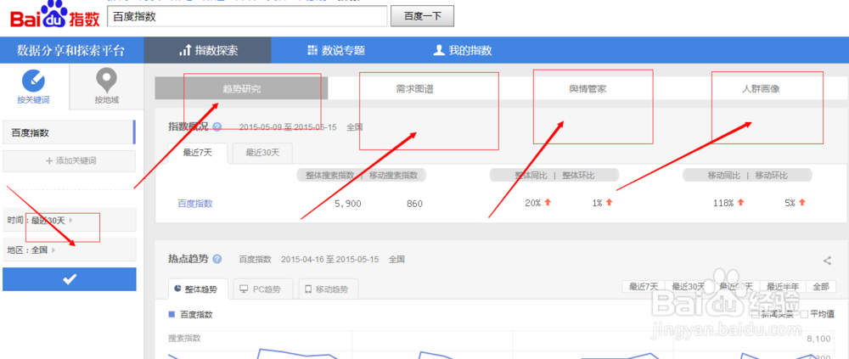The height and width of the screenshot is (359, 849).
Task: Open the 我的指数 nav tab
Action: pyautogui.click(x=463, y=50)
